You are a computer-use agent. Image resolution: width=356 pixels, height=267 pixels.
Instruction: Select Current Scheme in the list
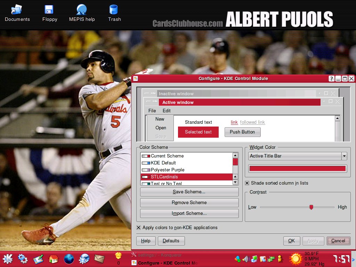click(186, 156)
